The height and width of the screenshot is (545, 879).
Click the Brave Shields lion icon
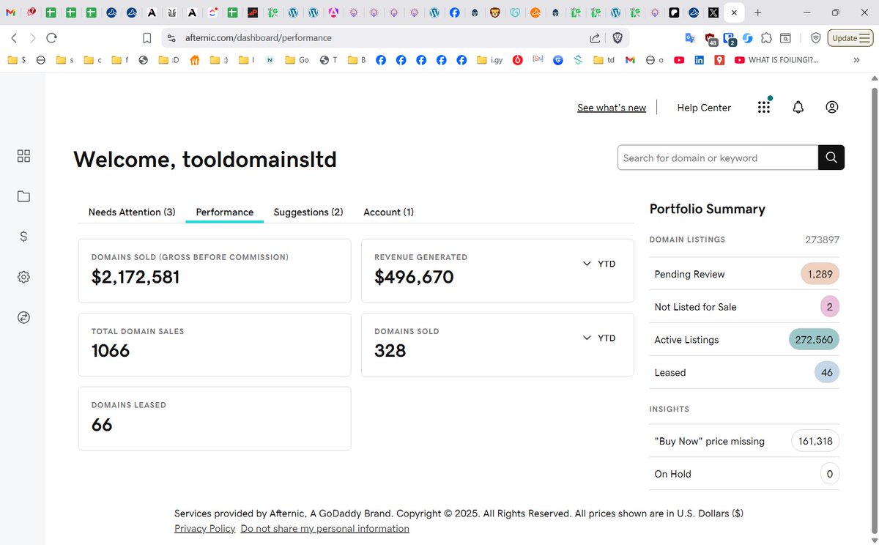(x=617, y=38)
